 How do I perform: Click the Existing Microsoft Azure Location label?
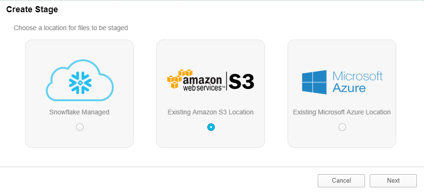[342, 112]
